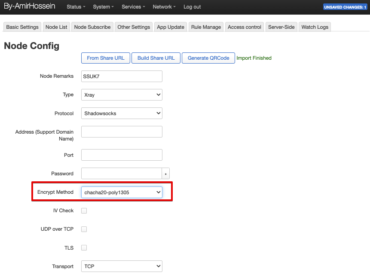Expand the Protocol dropdown

coord(122,113)
